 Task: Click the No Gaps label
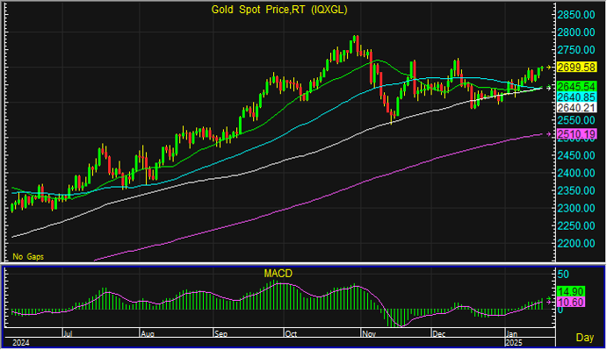28,257
